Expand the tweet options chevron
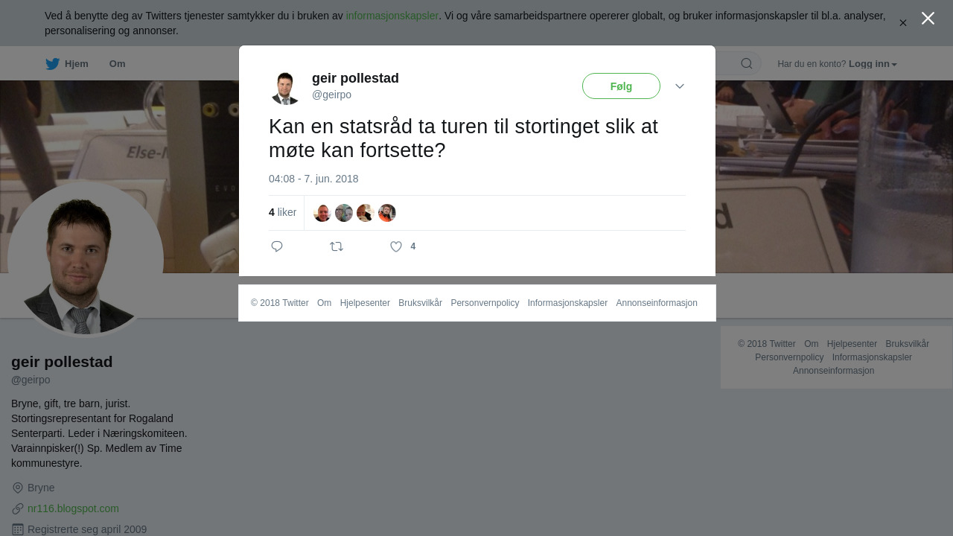 click(x=680, y=86)
